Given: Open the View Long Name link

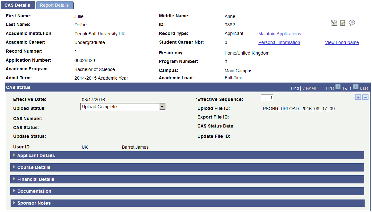Looking at the screenshot, I should [342, 42].
